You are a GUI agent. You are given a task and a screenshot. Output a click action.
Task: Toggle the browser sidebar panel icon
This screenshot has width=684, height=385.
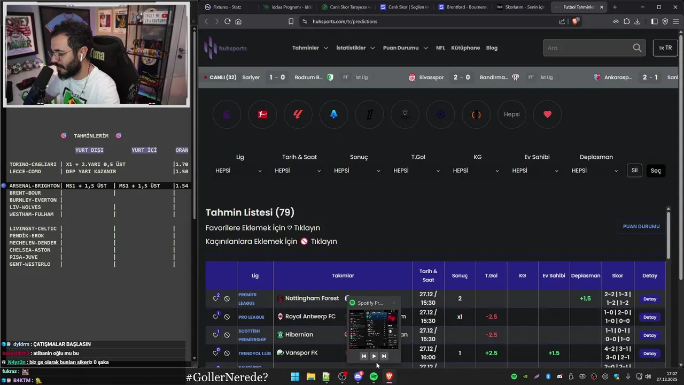[655, 21]
